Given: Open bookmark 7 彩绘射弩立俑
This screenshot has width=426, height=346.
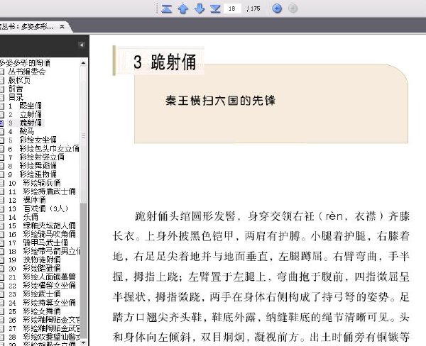Looking at the screenshot, I should click(36, 157).
